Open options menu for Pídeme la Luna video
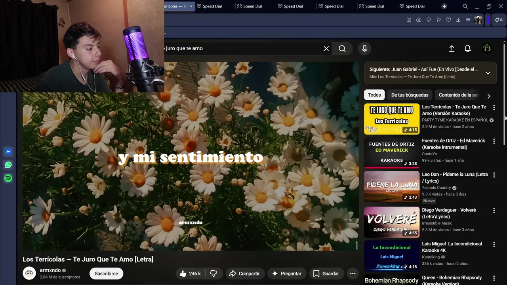The image size is (507, 285). pos(494,175)
